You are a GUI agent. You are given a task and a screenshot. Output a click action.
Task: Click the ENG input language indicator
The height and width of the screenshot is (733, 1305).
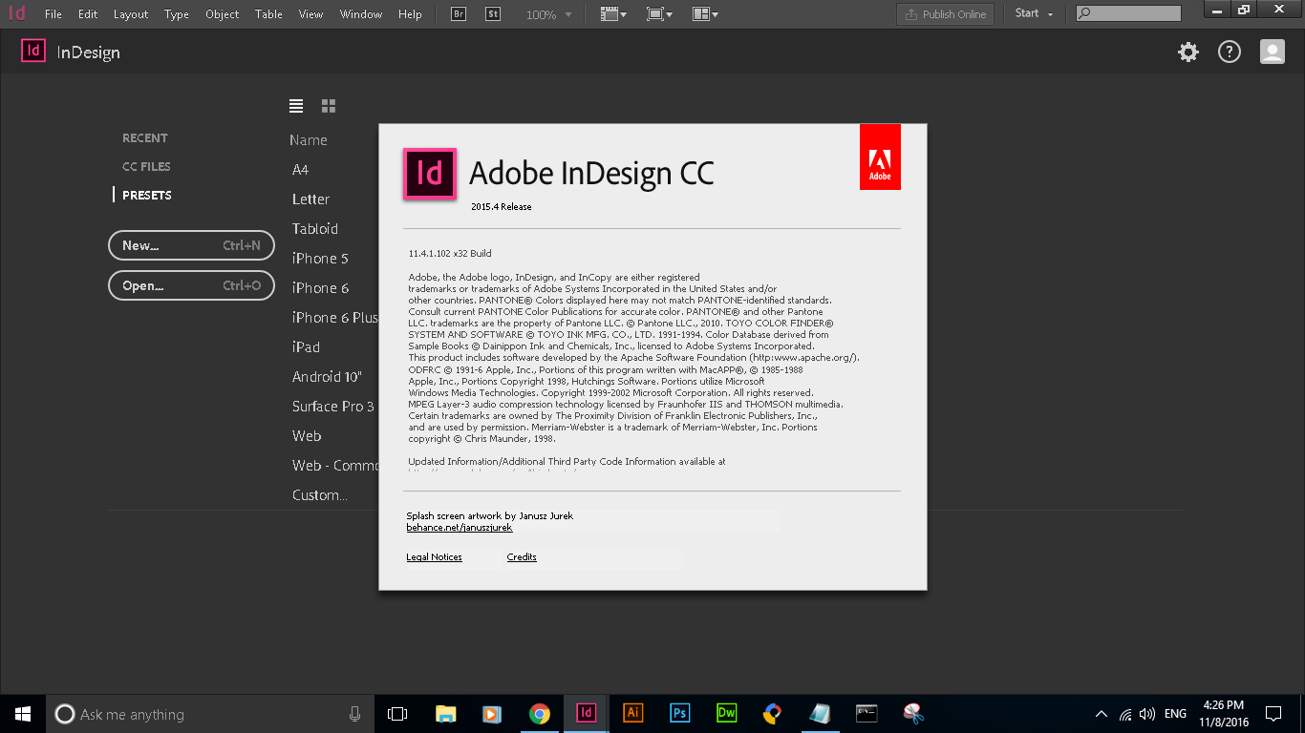pos(1175,713)
